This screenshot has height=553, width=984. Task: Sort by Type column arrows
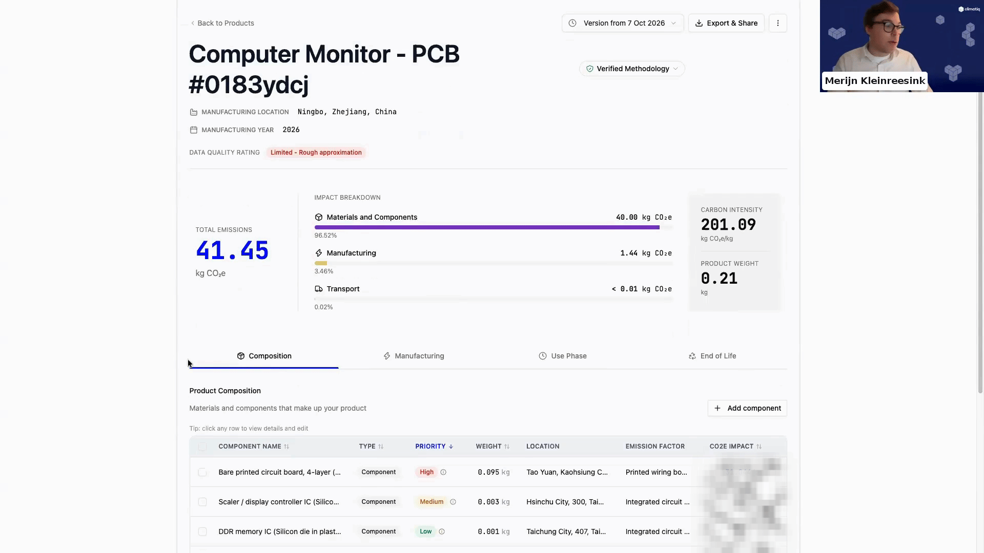point(381,446)
